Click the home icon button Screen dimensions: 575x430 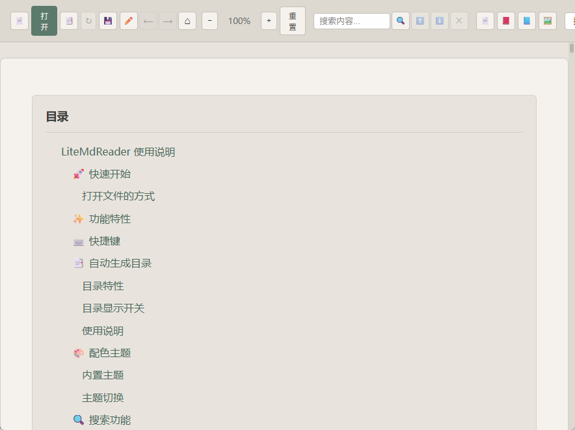point(187,21)
